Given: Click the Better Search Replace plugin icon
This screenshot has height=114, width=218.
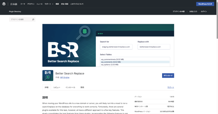Looking at the screenshot, I should [x=48, y=76].
